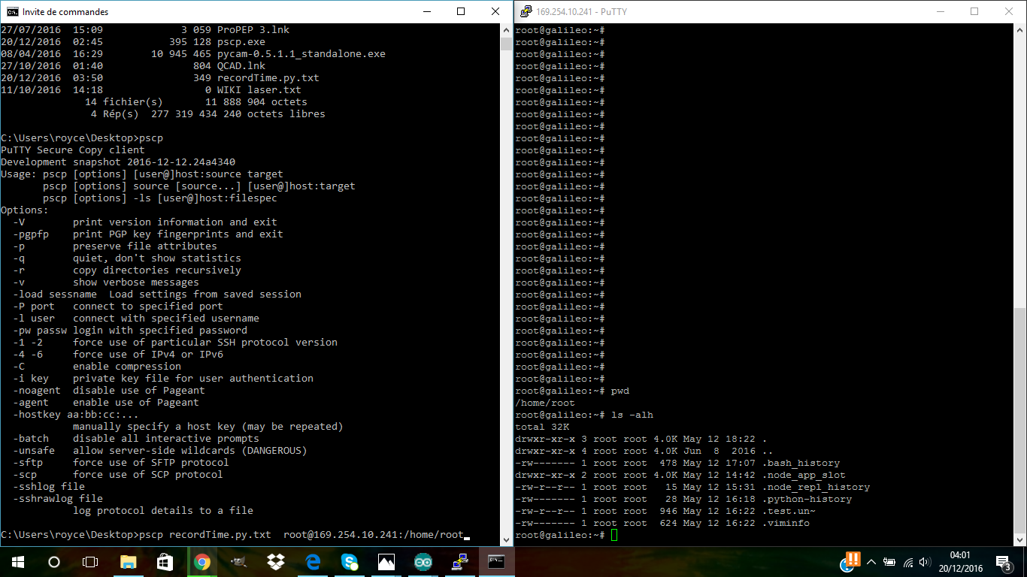Switch to PuTTY via its taskbar icon

459,561
